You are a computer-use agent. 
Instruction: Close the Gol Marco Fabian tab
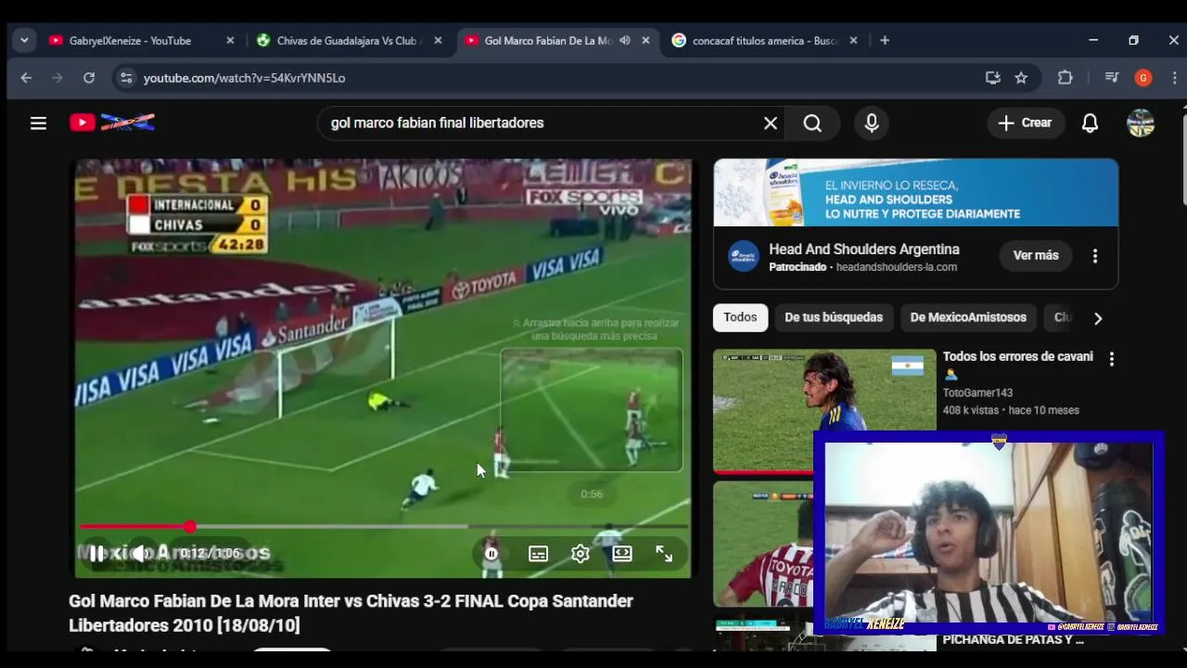coord(645,41)
